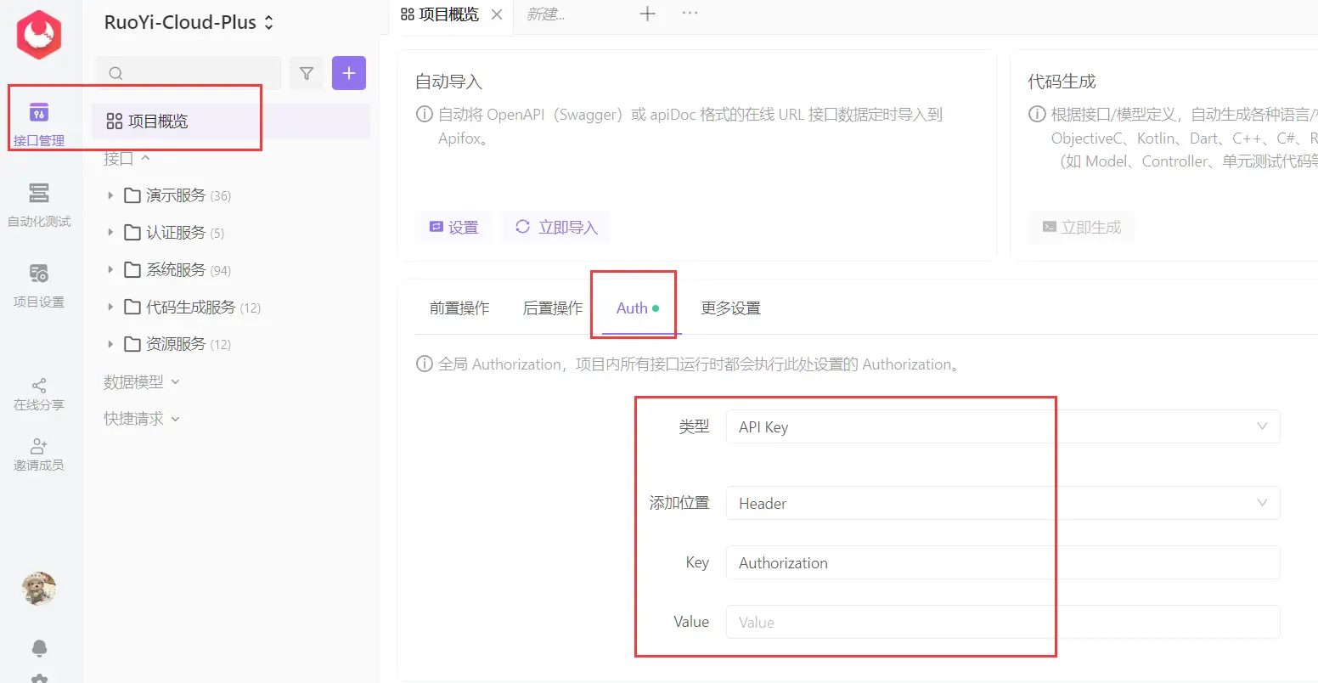Click the info icon beside 代码生成 description

coord(1037,114)
